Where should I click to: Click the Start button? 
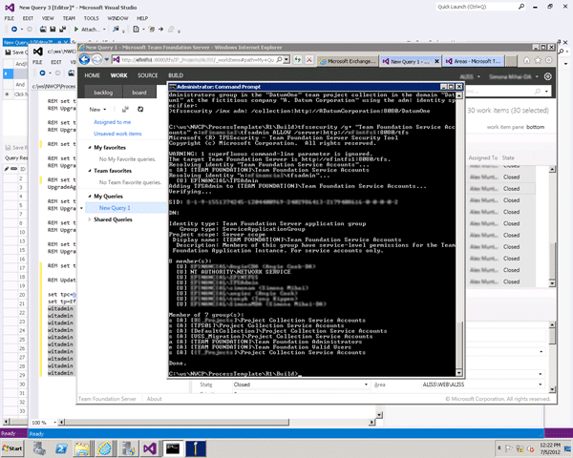[x=12, y=448]
